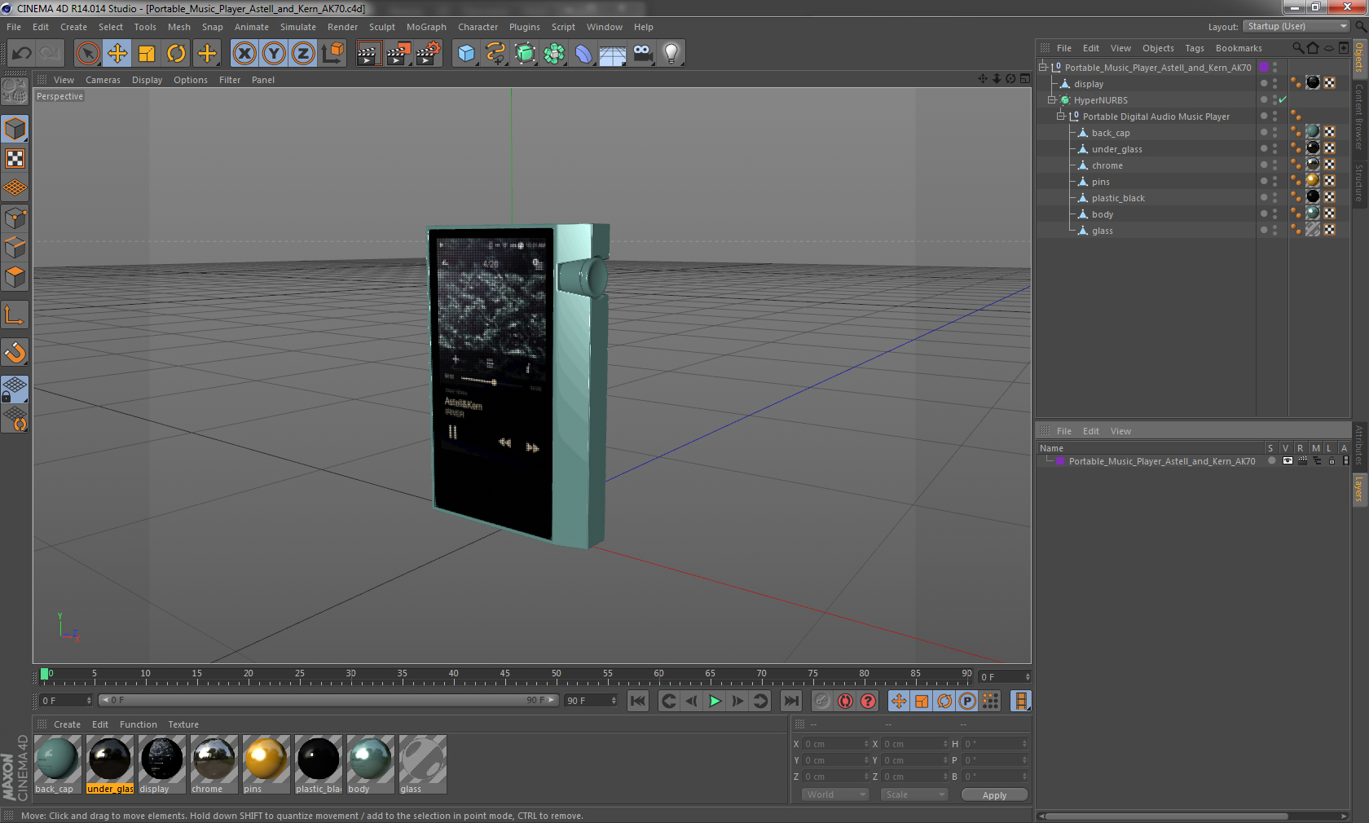Activate the Scale tool
Viewport: 1369px width, 823px height.
(147, 54)
